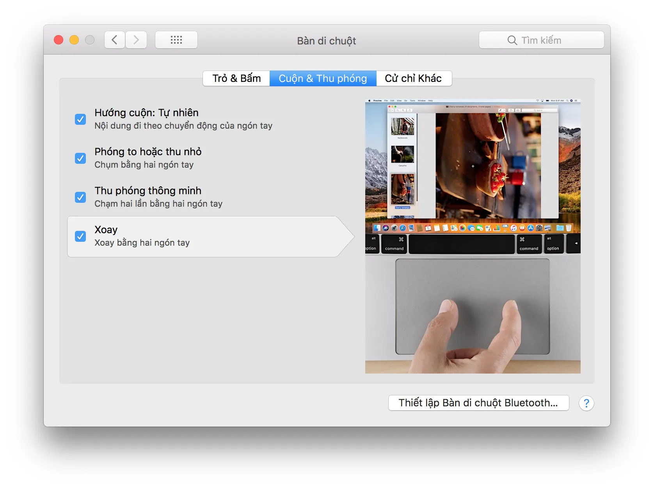Click Chạm hai lần bằng hai ngón tay text
The image size is (654, 489).
(158, 204)
